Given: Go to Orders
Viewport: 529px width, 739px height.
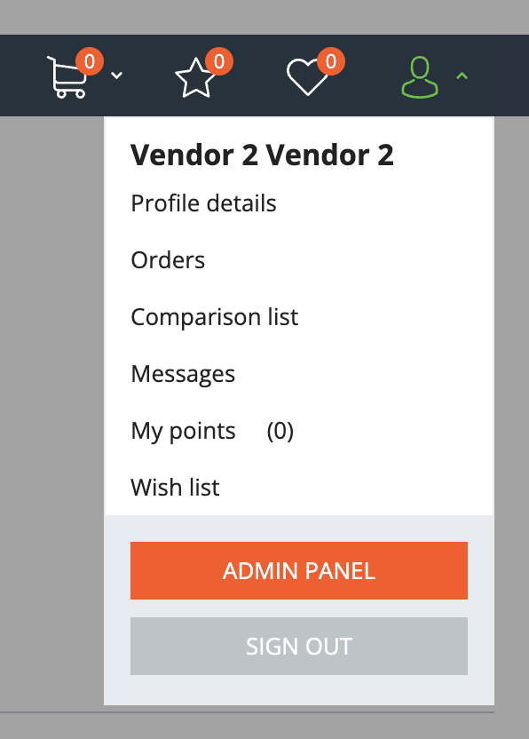Looking at the screenshot, I should [x=168, y=260].
